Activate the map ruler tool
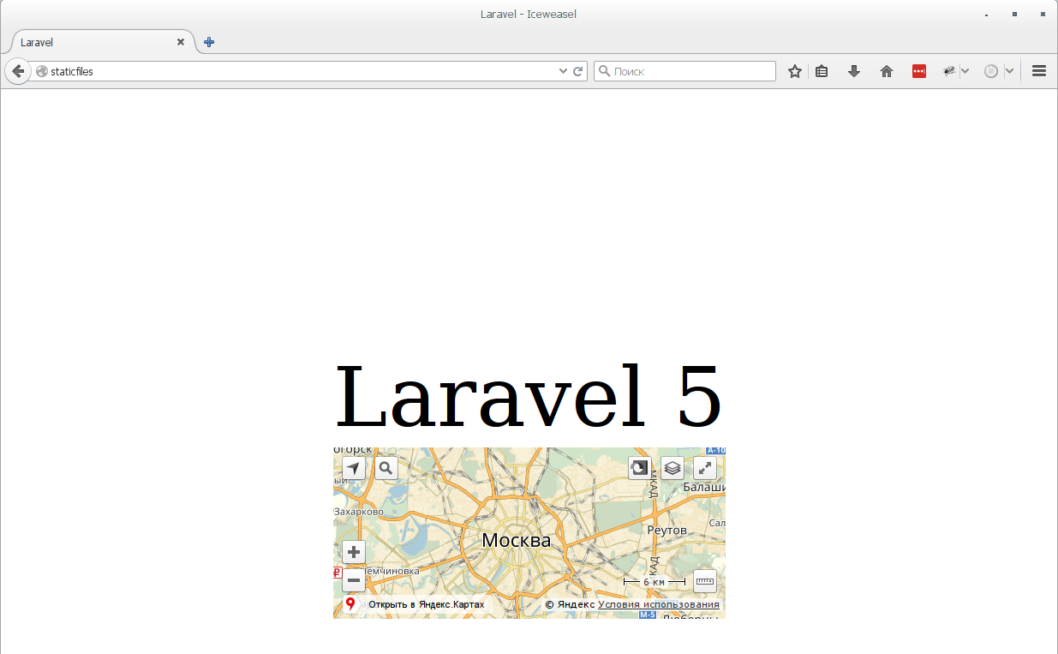This screenshot has height=654, width=1058. point(705,581)
